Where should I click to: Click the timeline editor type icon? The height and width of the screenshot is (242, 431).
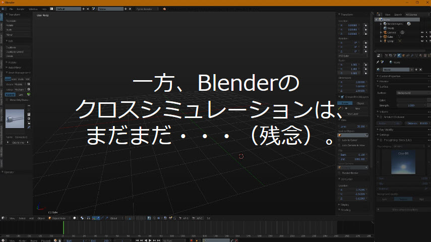[3, 240]
